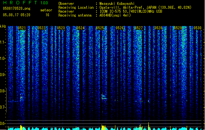
Task: Click the yellow spike cluster below 0525
Action: (x=104, y=127)
